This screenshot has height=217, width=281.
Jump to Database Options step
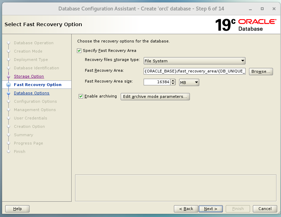coord(32,93)
